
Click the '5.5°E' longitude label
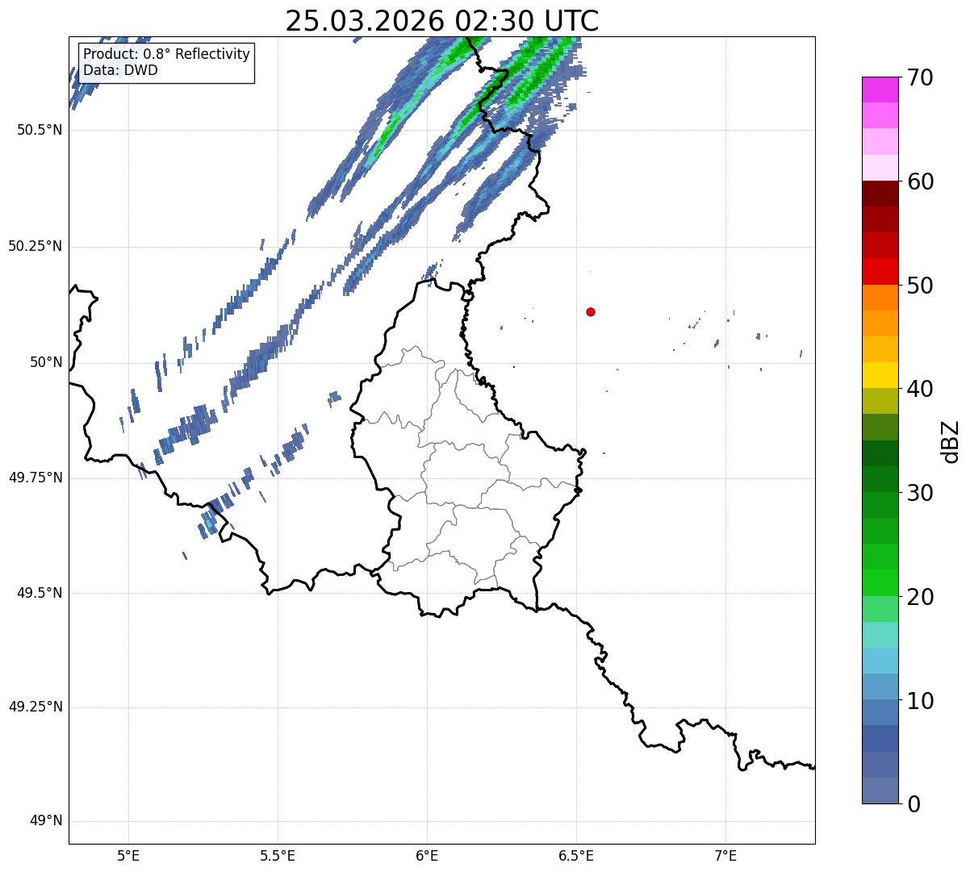pyautogui.click(x=278, y=855)
